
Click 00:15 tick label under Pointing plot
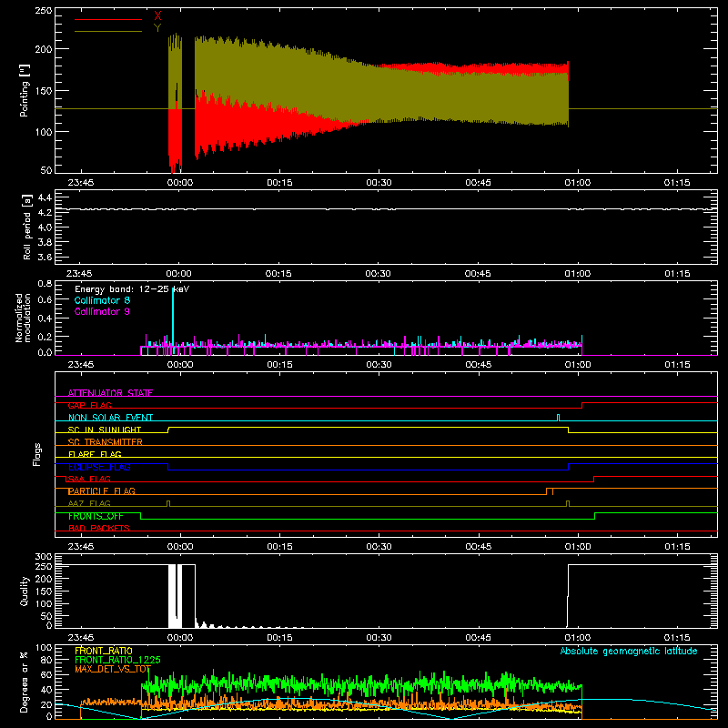(279, 183)
